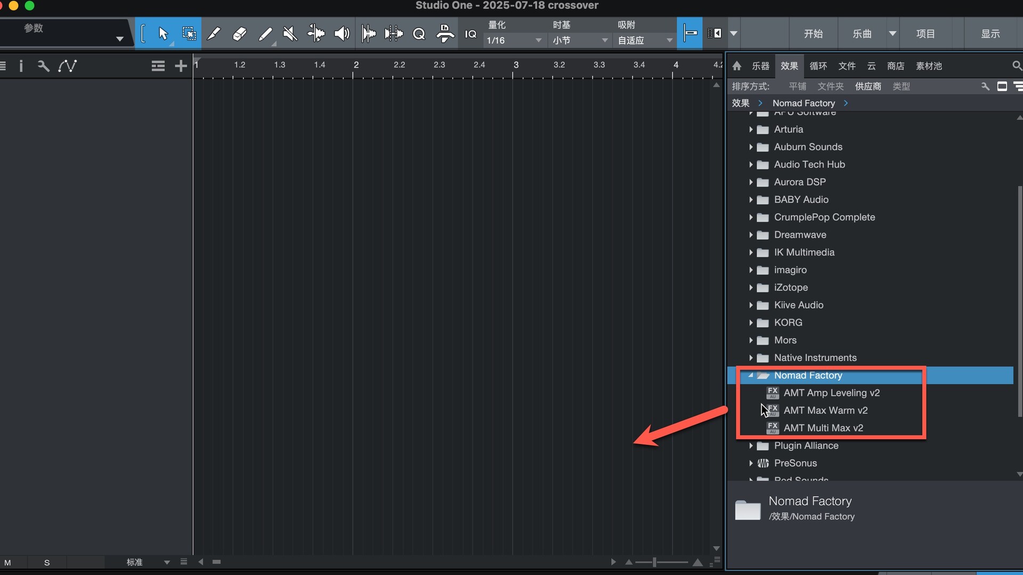This screenshot has height=575, width=1023.
Task: Go to browser Home icon
Action: pyautogui.click(x=737, y=66)
